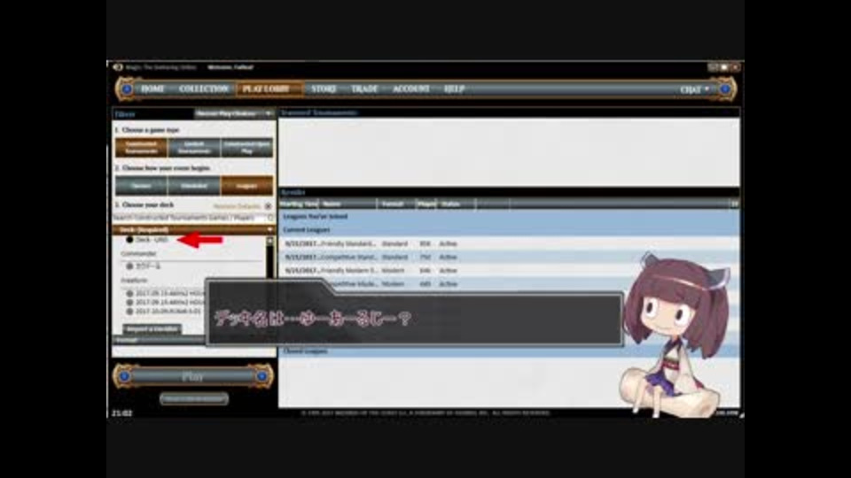Sort leagues by Format column
The height and width of the screenshot is (478, 851).
pos(396,204)
